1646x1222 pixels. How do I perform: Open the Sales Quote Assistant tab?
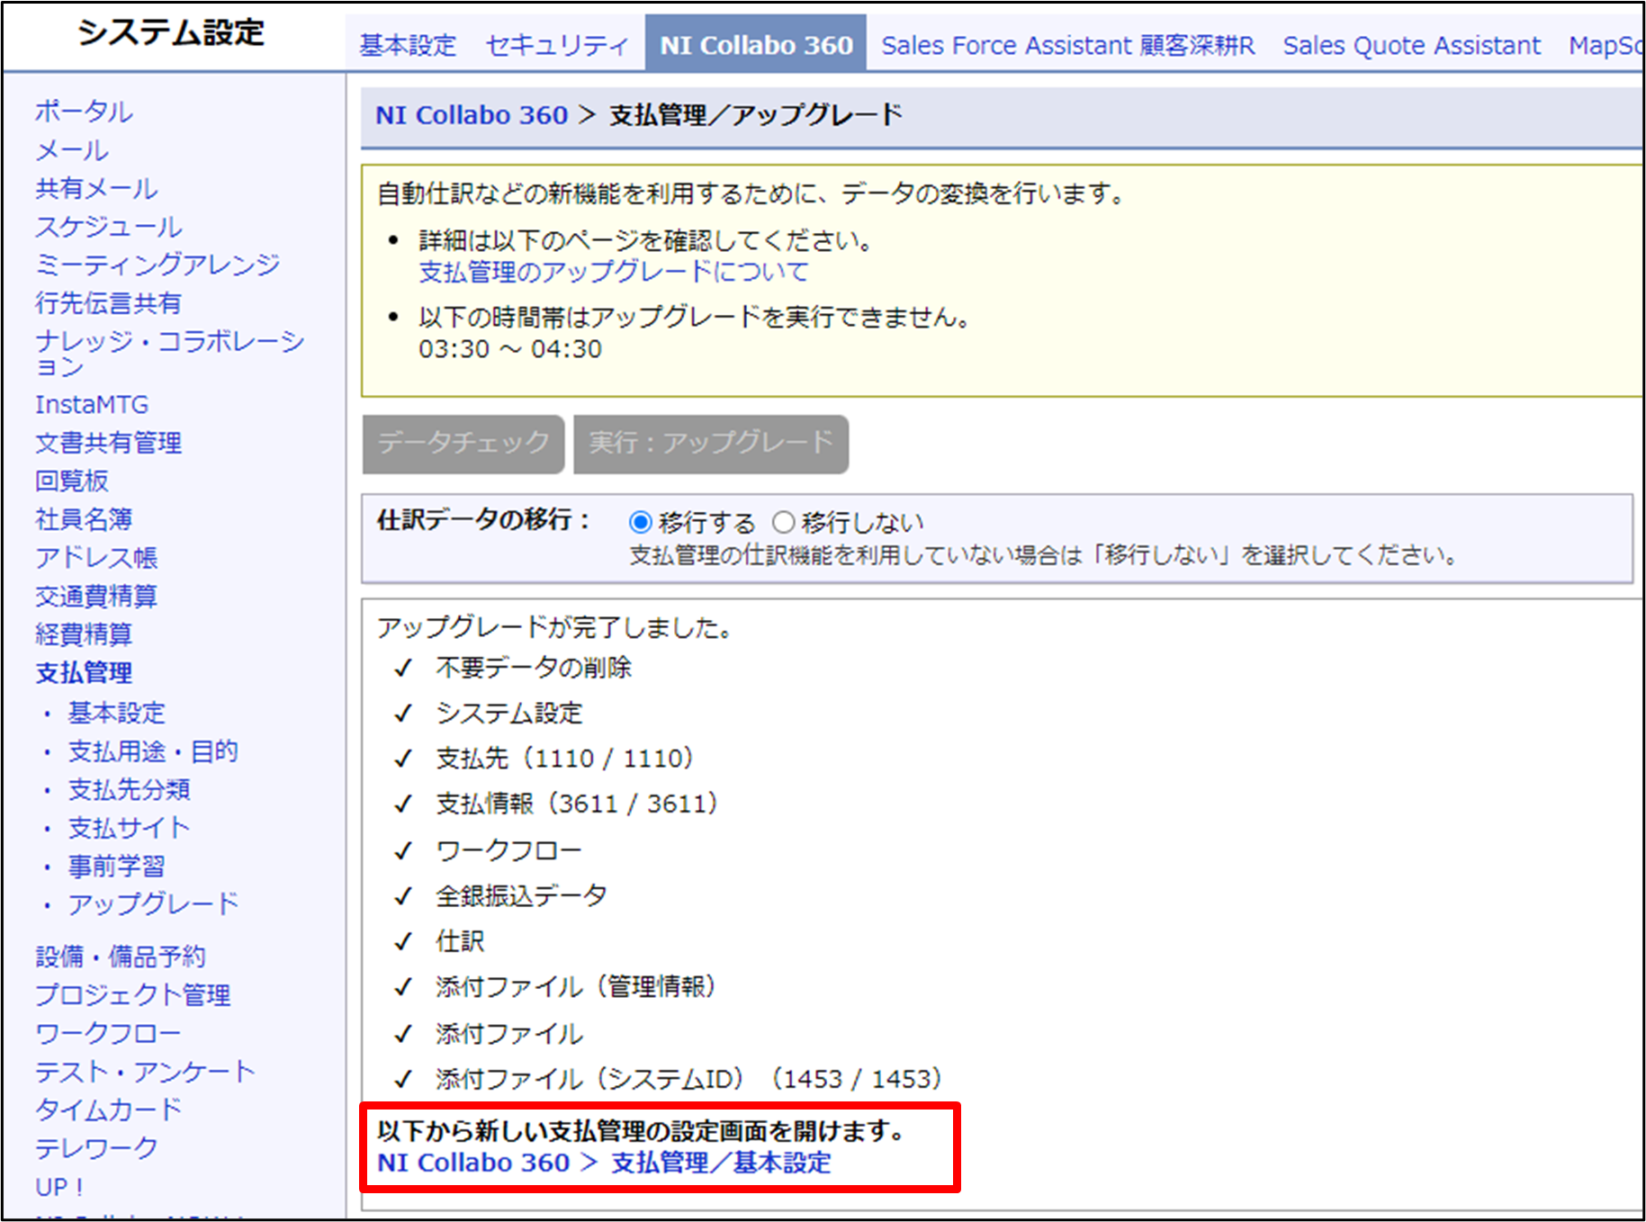tap(1411, 45)
